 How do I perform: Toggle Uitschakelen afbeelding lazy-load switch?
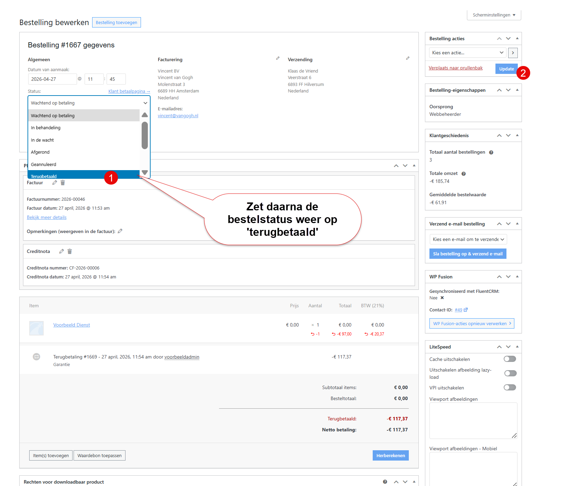point(510,373)
